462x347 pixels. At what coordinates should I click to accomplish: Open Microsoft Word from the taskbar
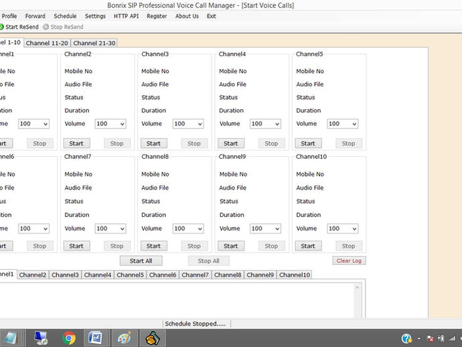95,338
